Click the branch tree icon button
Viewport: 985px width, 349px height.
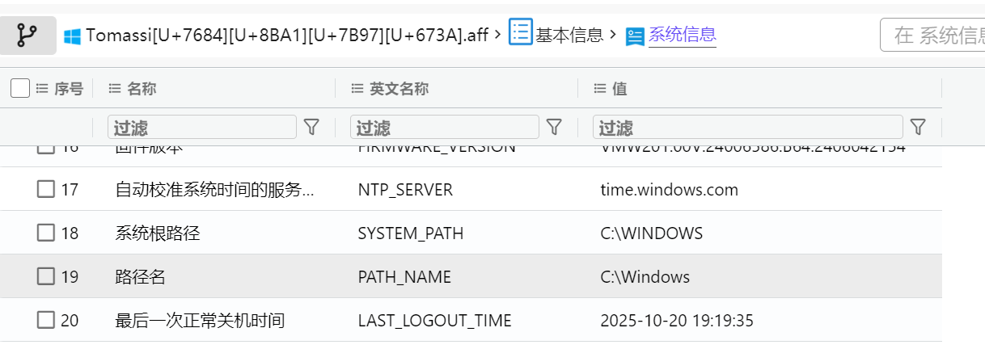[28, 36]
